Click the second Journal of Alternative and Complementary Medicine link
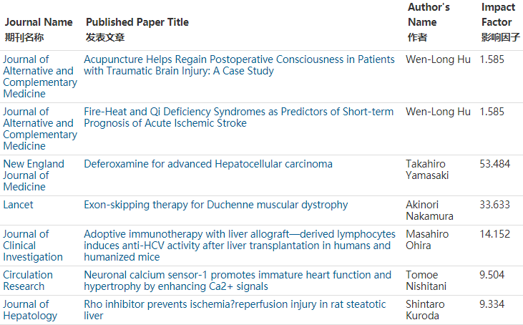523x325 pixels. pyautogui.click(x=40, y=129)
